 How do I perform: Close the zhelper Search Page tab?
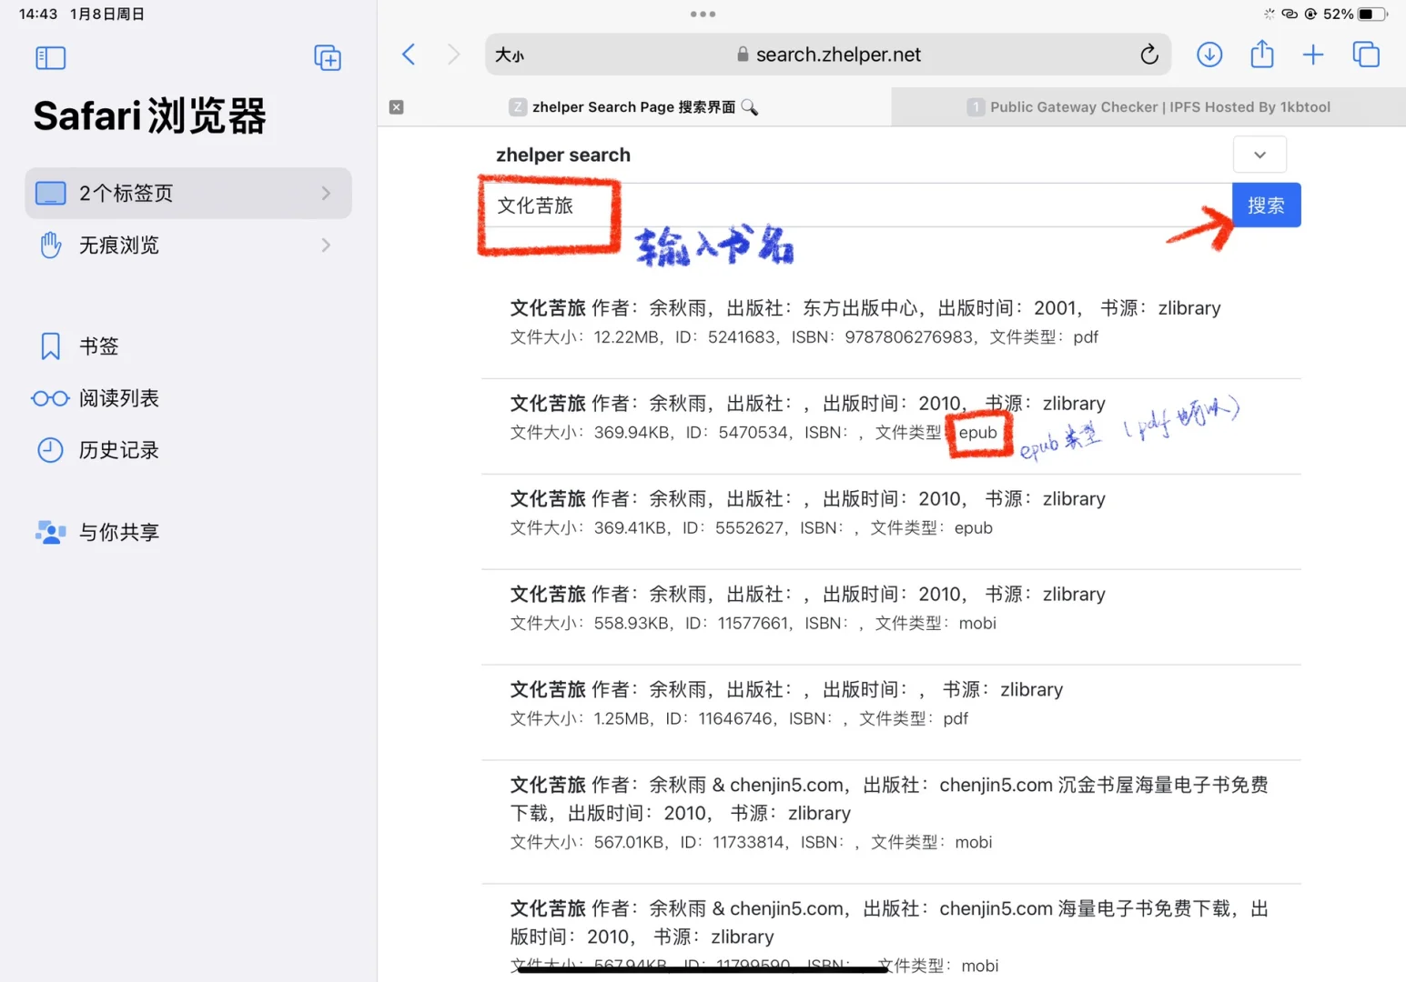pos(396,107)
